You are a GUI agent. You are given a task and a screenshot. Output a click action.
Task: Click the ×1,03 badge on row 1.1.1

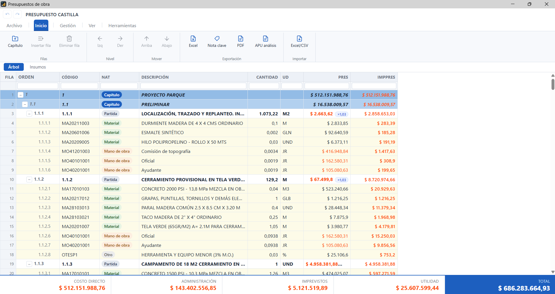[x=342, y=114]
